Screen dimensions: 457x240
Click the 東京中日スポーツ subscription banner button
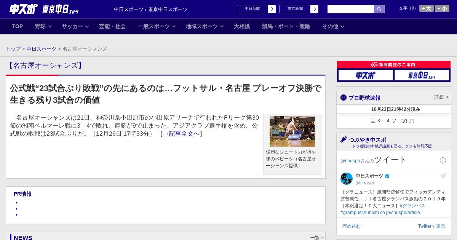(422, 75)
